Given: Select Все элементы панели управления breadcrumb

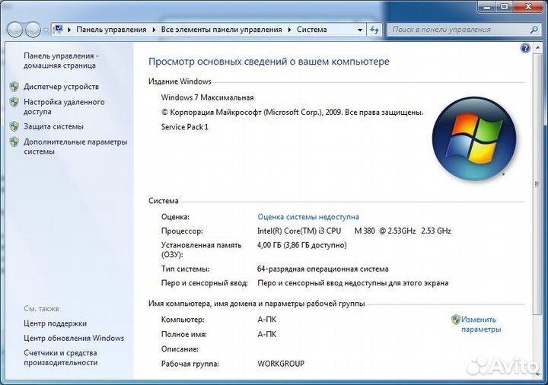Looking at the screenshot, I should [x=221, y=30].
